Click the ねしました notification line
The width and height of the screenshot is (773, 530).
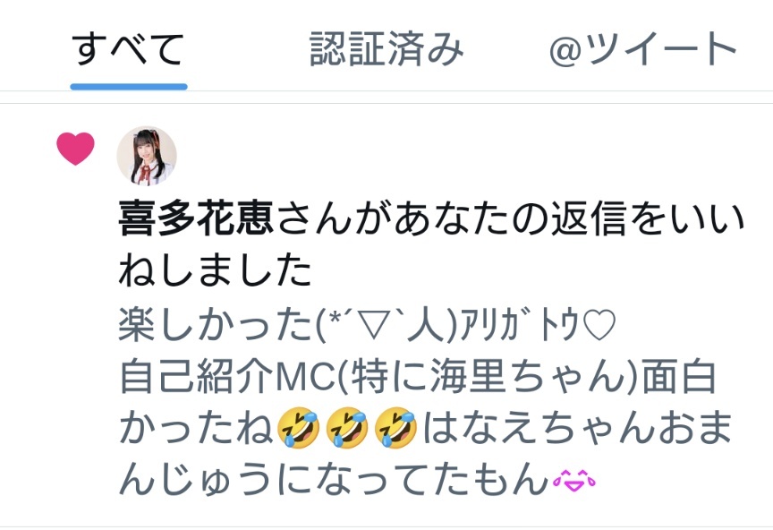pos(215,270)
